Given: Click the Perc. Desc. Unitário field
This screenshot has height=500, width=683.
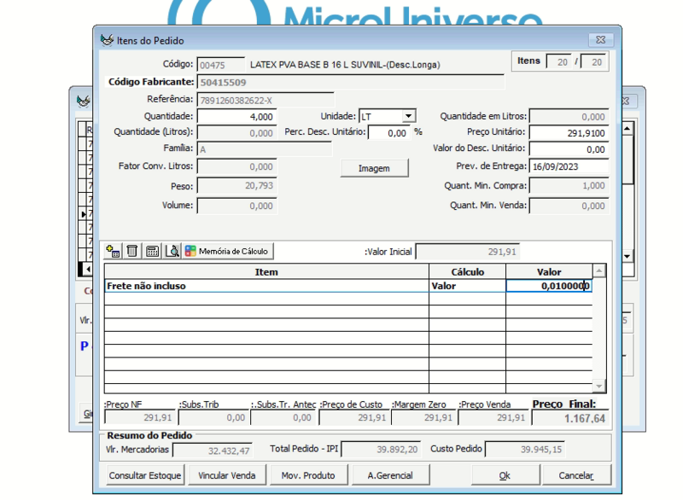Looking at the screenshot, I should point(388,133).
